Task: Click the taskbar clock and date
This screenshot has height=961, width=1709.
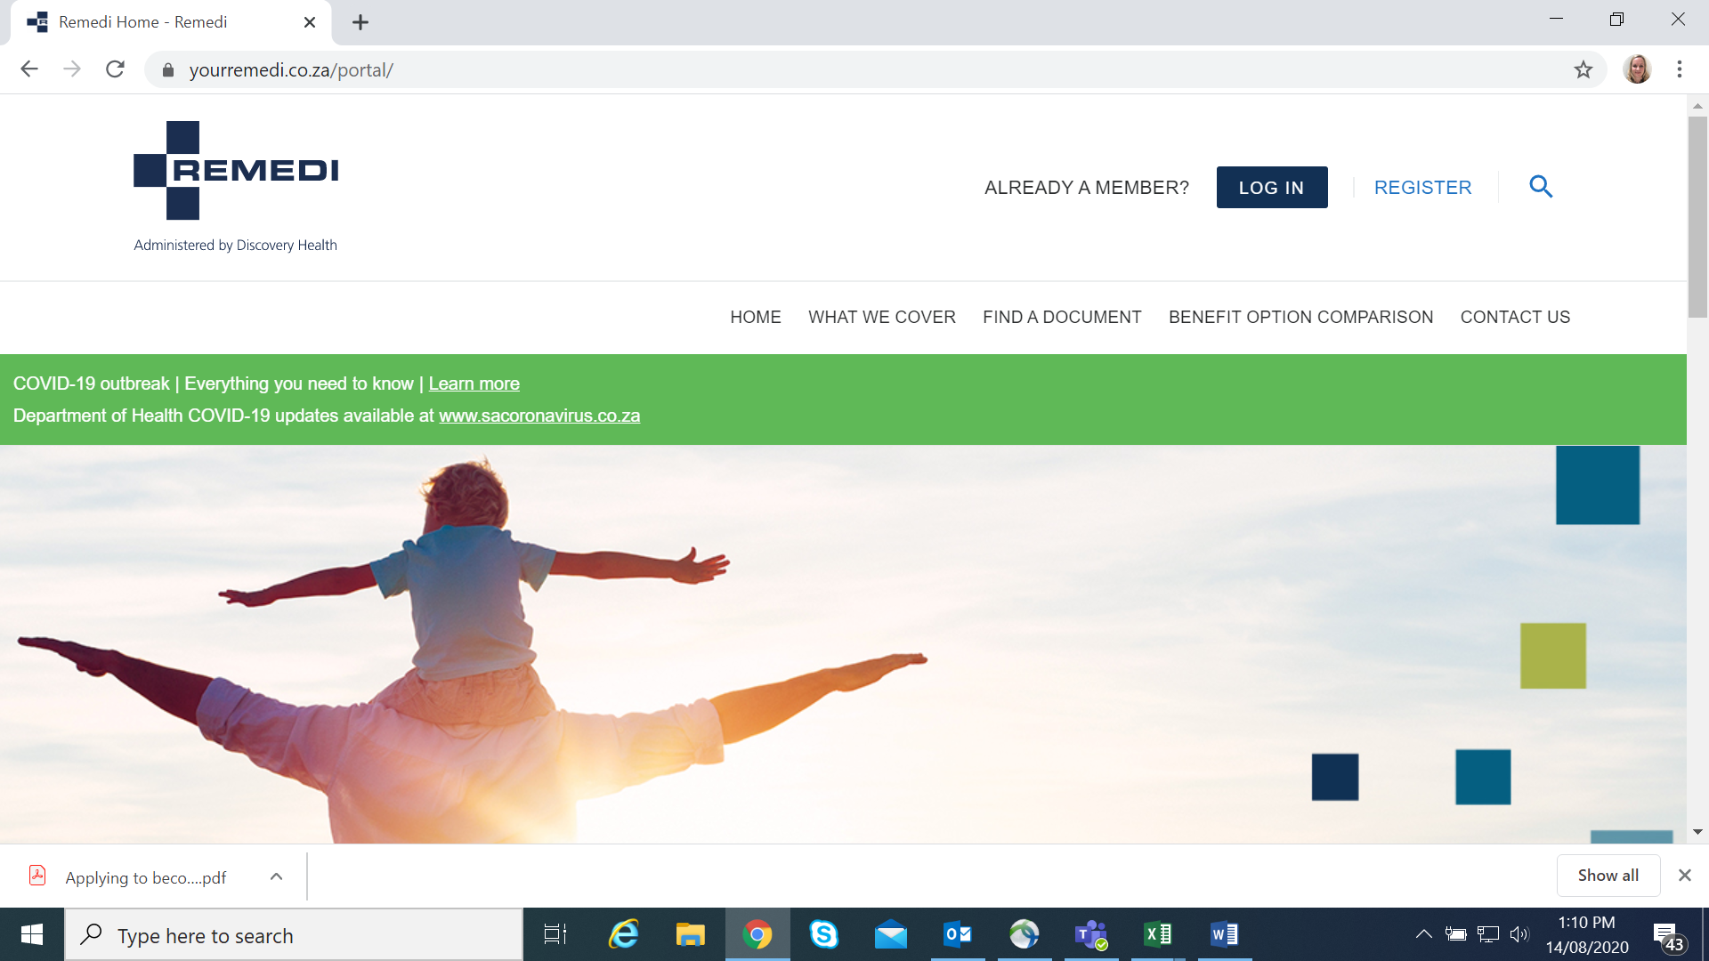Action: 1587,934
